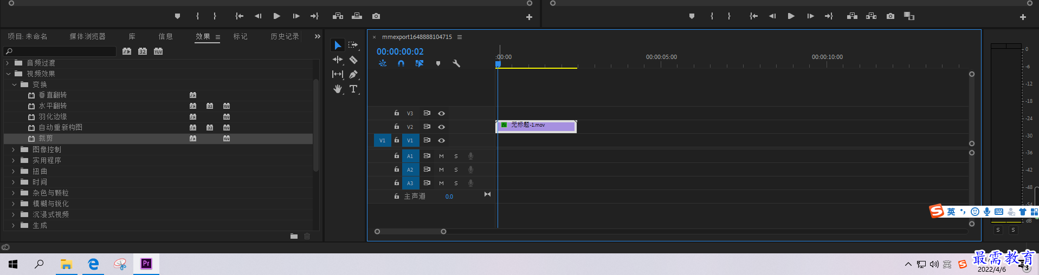
Task: Toggle sync lock for track A1
Action: [427, 156]
